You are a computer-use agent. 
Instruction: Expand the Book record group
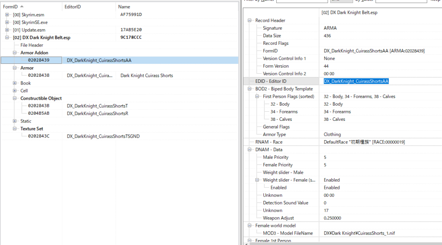tap(15, 83)
